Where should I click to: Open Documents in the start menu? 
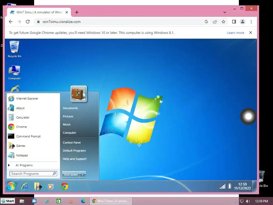coord(70,108)
